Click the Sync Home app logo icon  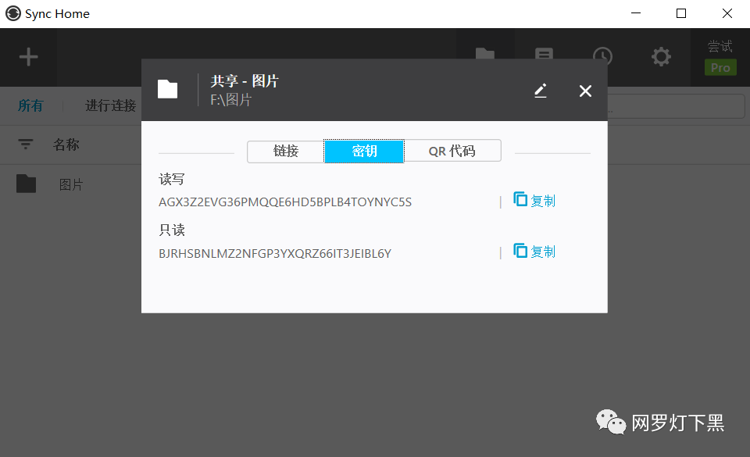point(13,13)
